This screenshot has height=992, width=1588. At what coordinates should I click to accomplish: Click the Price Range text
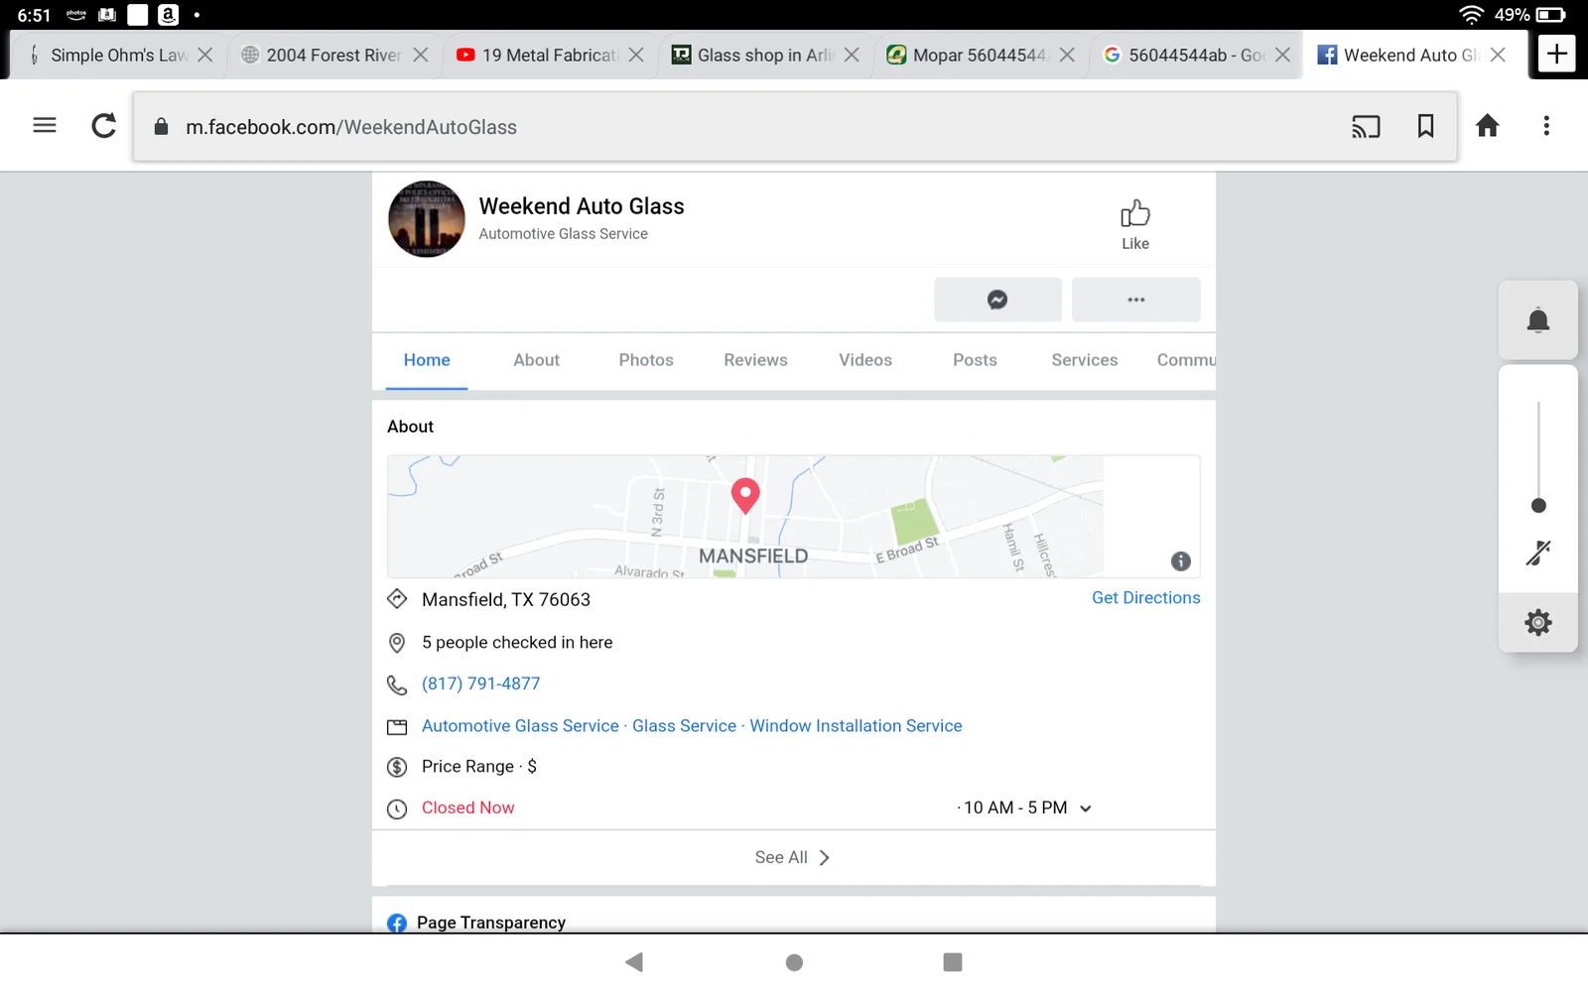point(479,767)
